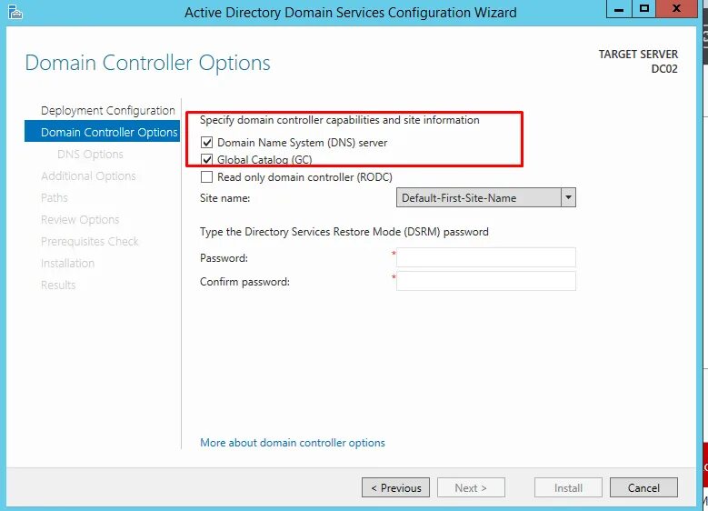Select Deployment Configuration step
Image resolution: width=708 pixels, height=511 pixels.
pyautogui.click(x=108, y=111)
